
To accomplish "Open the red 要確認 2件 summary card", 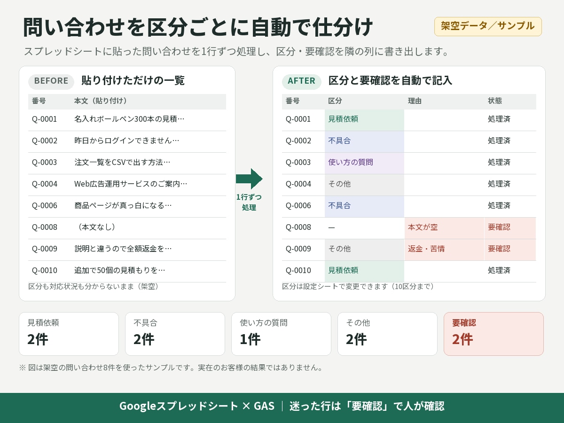I will pos(493,334).
